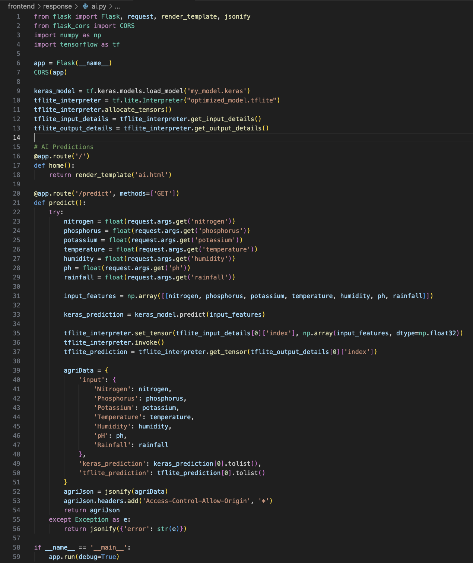473x563 pixels.
Task: Click the 'rainfall' variable on line 29
Action: pos(79,277)
